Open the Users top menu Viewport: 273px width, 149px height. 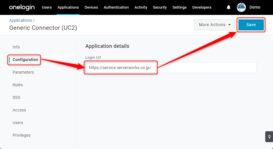click(x=47, y=7)
